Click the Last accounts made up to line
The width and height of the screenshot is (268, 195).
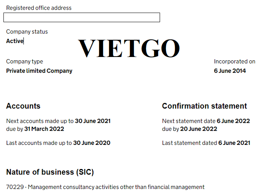point(58,143)
